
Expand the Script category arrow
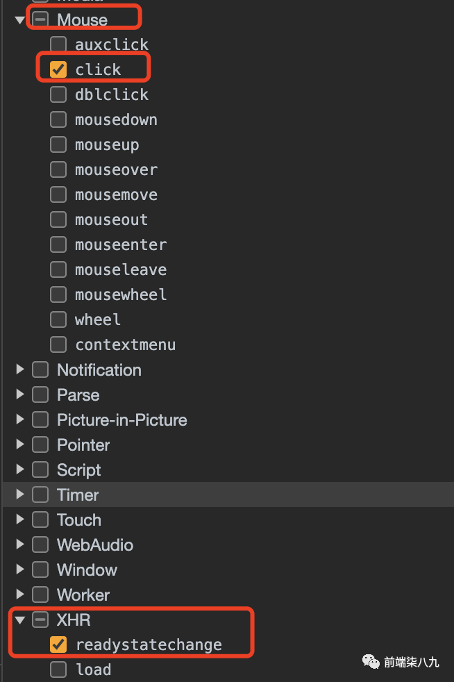[19, 469]
